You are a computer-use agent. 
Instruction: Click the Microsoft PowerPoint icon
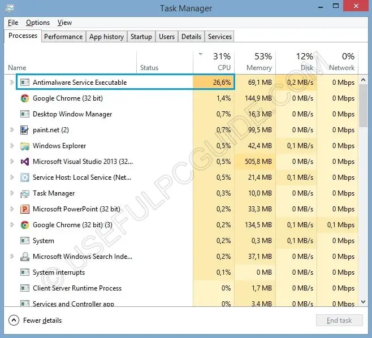pos(25,209)
